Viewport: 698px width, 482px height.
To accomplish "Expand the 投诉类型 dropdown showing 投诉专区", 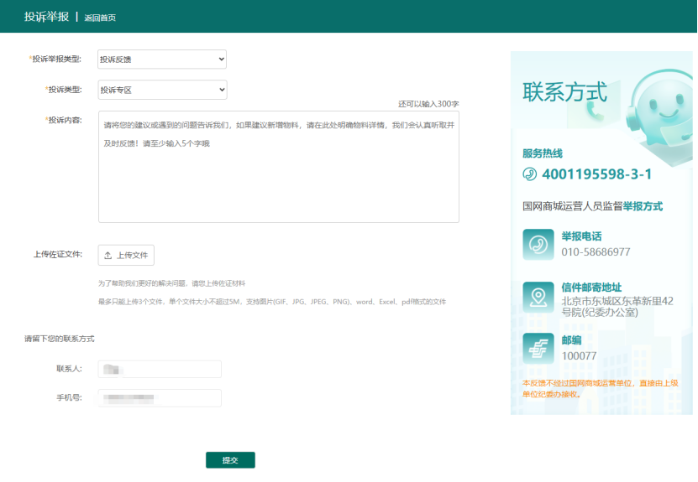I will pyautogui.click(x=162, y=90).
